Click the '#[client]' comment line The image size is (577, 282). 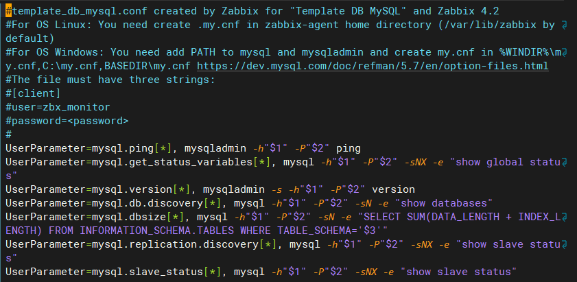tap(33, 93)
